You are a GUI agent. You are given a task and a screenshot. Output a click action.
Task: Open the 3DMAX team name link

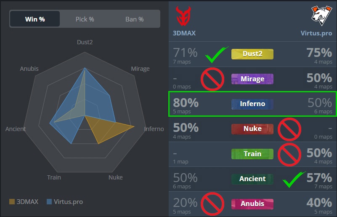184,33
